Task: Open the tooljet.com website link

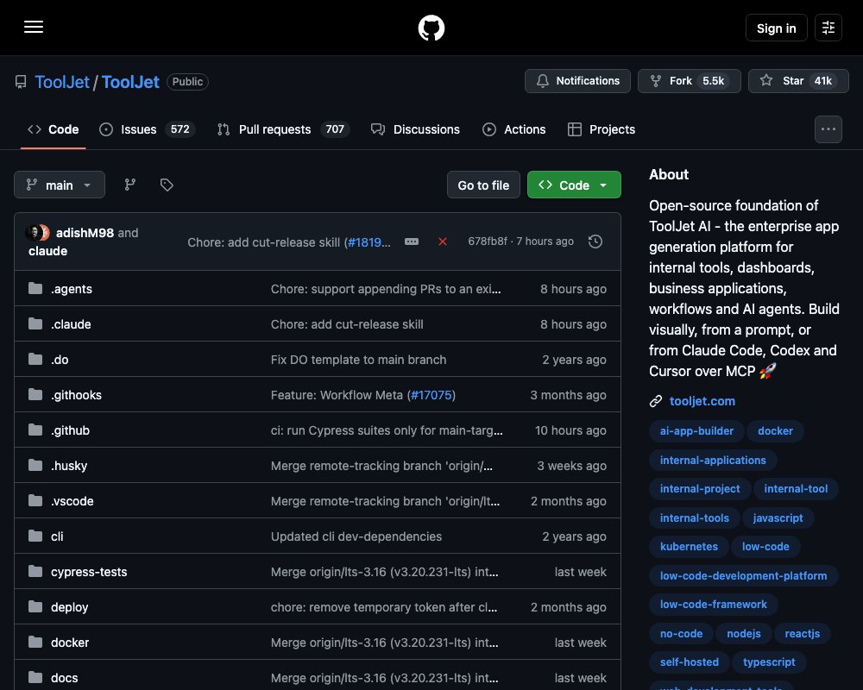Action: click(702, 401)
